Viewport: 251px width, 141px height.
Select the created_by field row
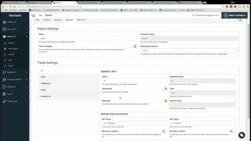69,83
